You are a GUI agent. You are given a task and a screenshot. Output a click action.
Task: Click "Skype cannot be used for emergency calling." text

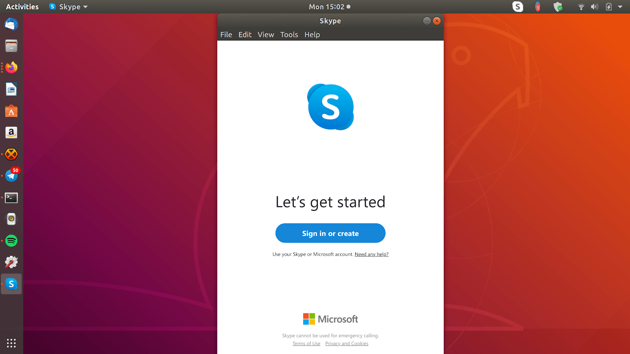pos(330,336)
